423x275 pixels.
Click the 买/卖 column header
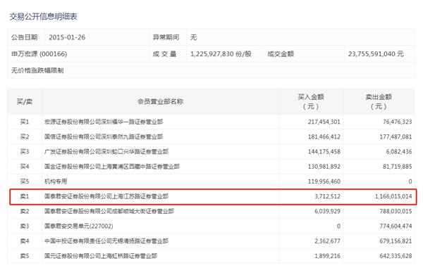coord(25,102)
